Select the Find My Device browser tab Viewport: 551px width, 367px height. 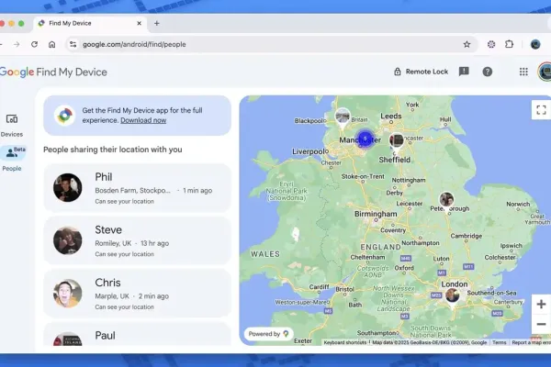(91, 23)
